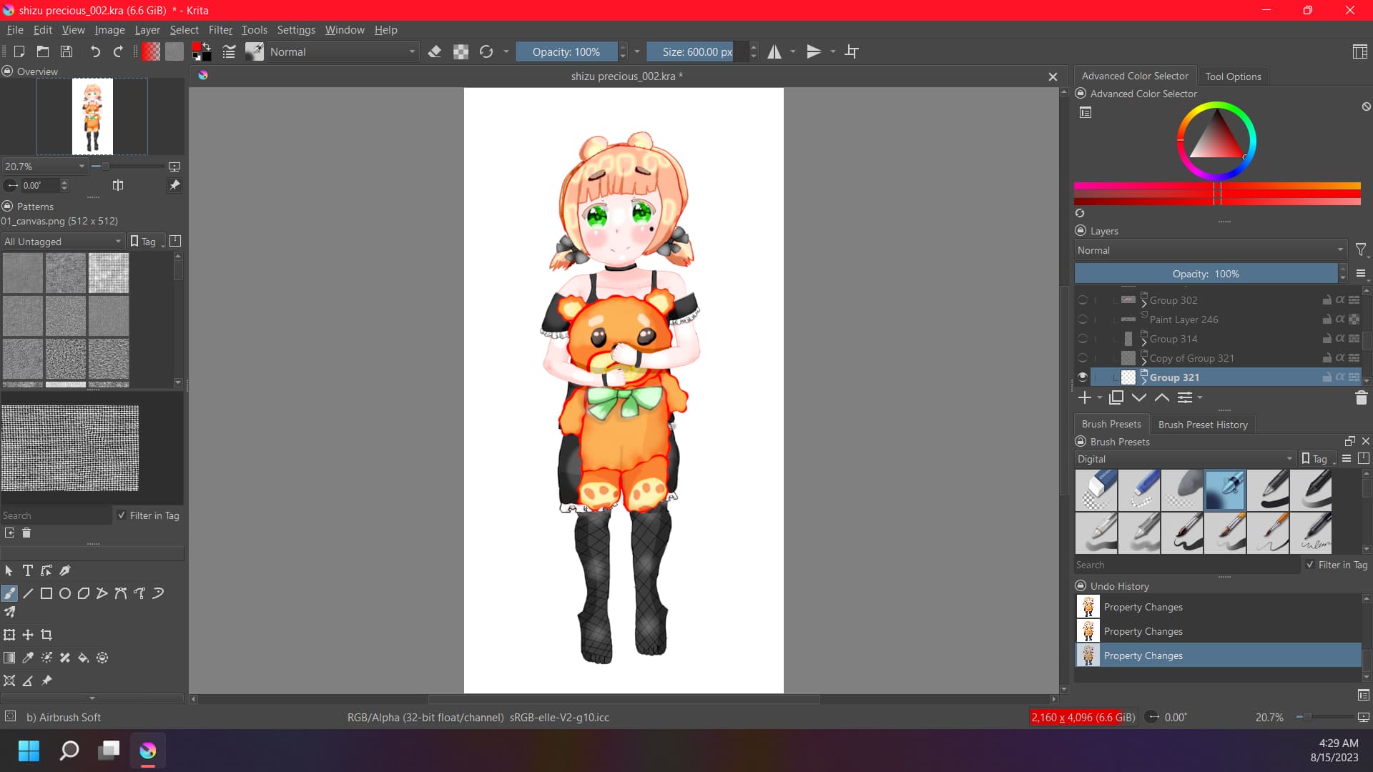Switch to the Tool Options tab

[1233, 76]
